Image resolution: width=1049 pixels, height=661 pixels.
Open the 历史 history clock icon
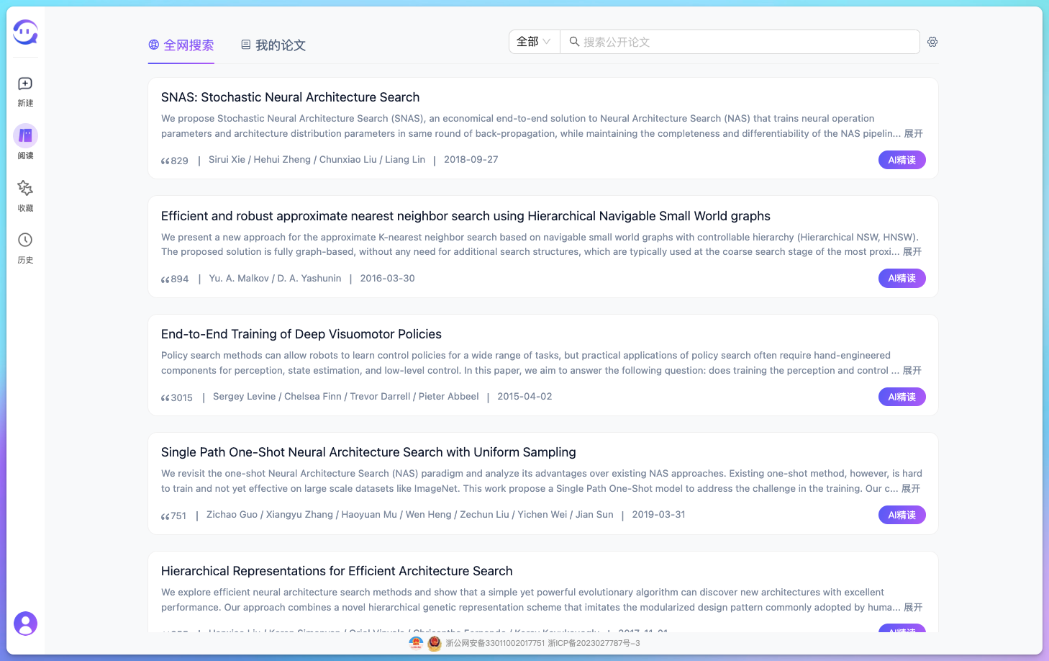click(x=25, y=240)
